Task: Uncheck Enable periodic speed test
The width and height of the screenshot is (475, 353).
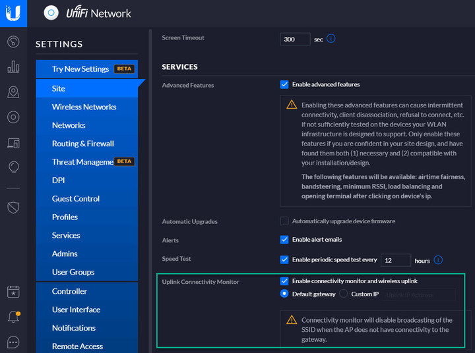Action: click(284, 260)
